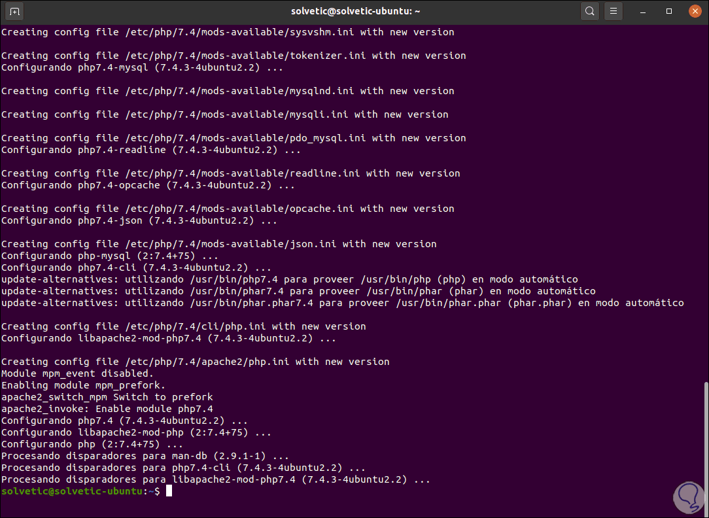Image resolution: width=709 pixels, height=518 pixels.
Task: Click the 'Module mpm_event disabled.' line
Action: (77, 373)
